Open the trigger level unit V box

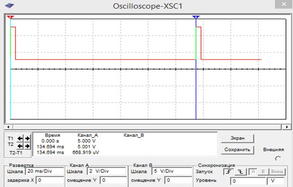pos(275,181)
